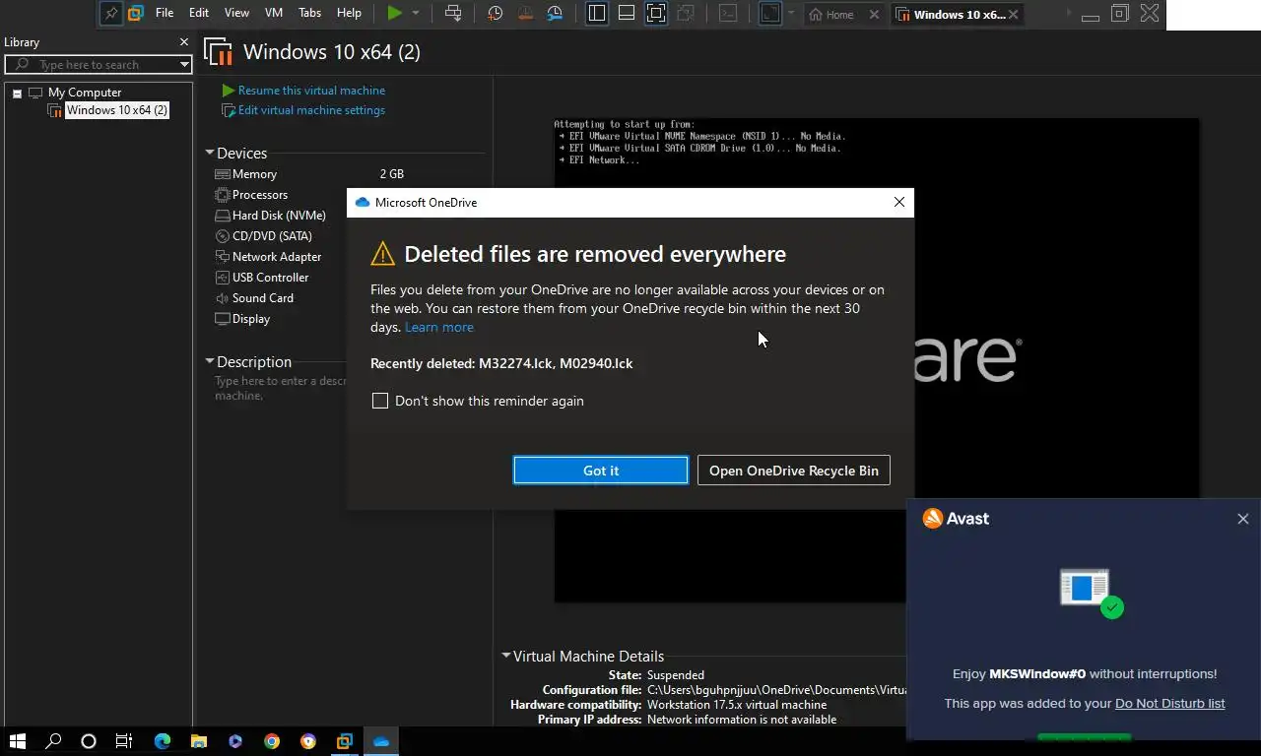Image resolution: width=1261 pixels, height=756 pixels.
Task: Open the Do Not Disturb list link
Action: coord(1170,703)
